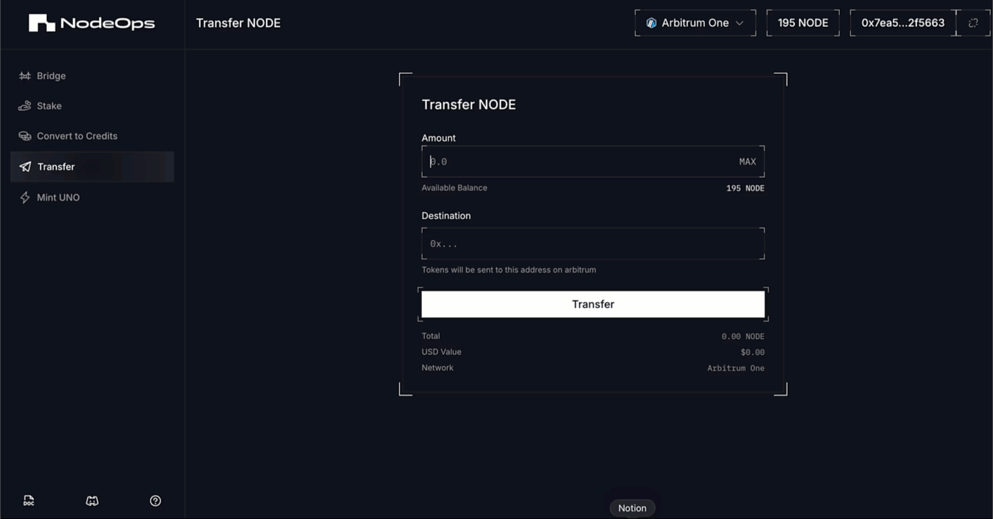Click the Bridge icon in sidebar
Image resolution: width=993 pixels, height=519 pixels.
pyautogui.click(x=25, y=76)
